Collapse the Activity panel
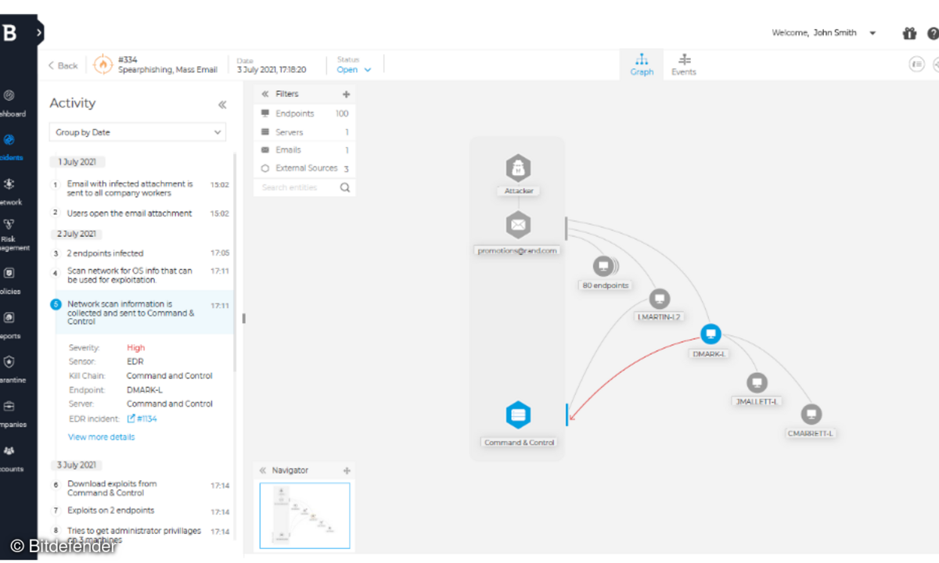 [222, 104]
